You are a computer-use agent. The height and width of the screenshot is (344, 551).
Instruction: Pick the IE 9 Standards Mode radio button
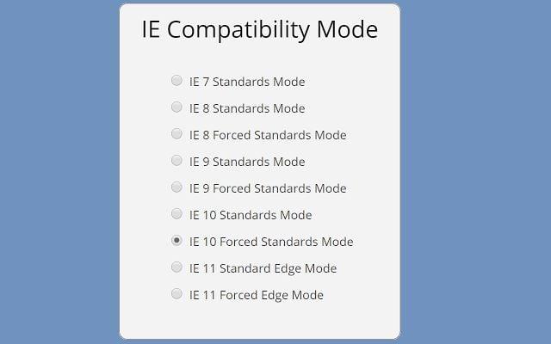click(176, 161)
